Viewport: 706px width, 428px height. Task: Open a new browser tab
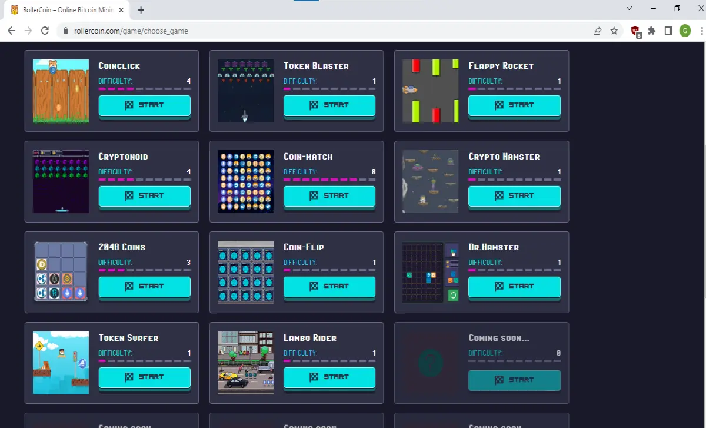point(141,10)
